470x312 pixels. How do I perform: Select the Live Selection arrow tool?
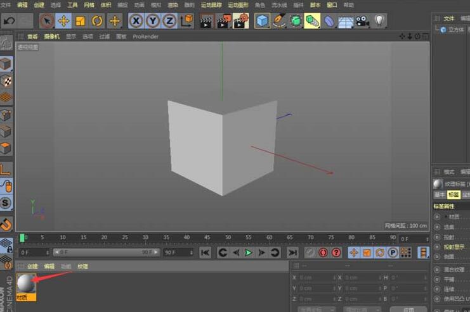click(47, 21)
